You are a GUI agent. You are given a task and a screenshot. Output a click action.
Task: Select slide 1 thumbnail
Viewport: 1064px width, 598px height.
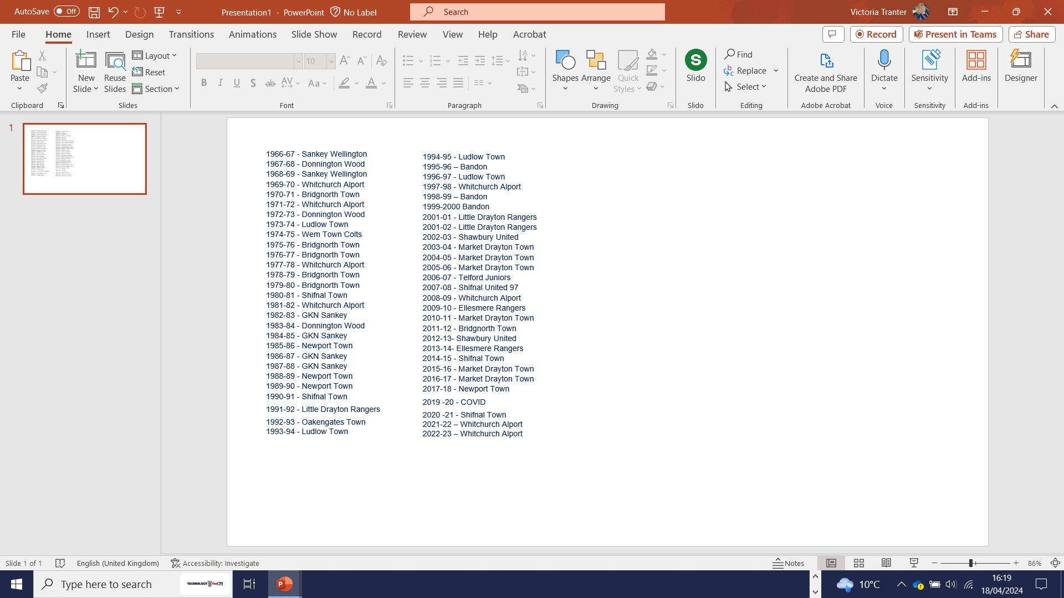[x=85, y=159]
